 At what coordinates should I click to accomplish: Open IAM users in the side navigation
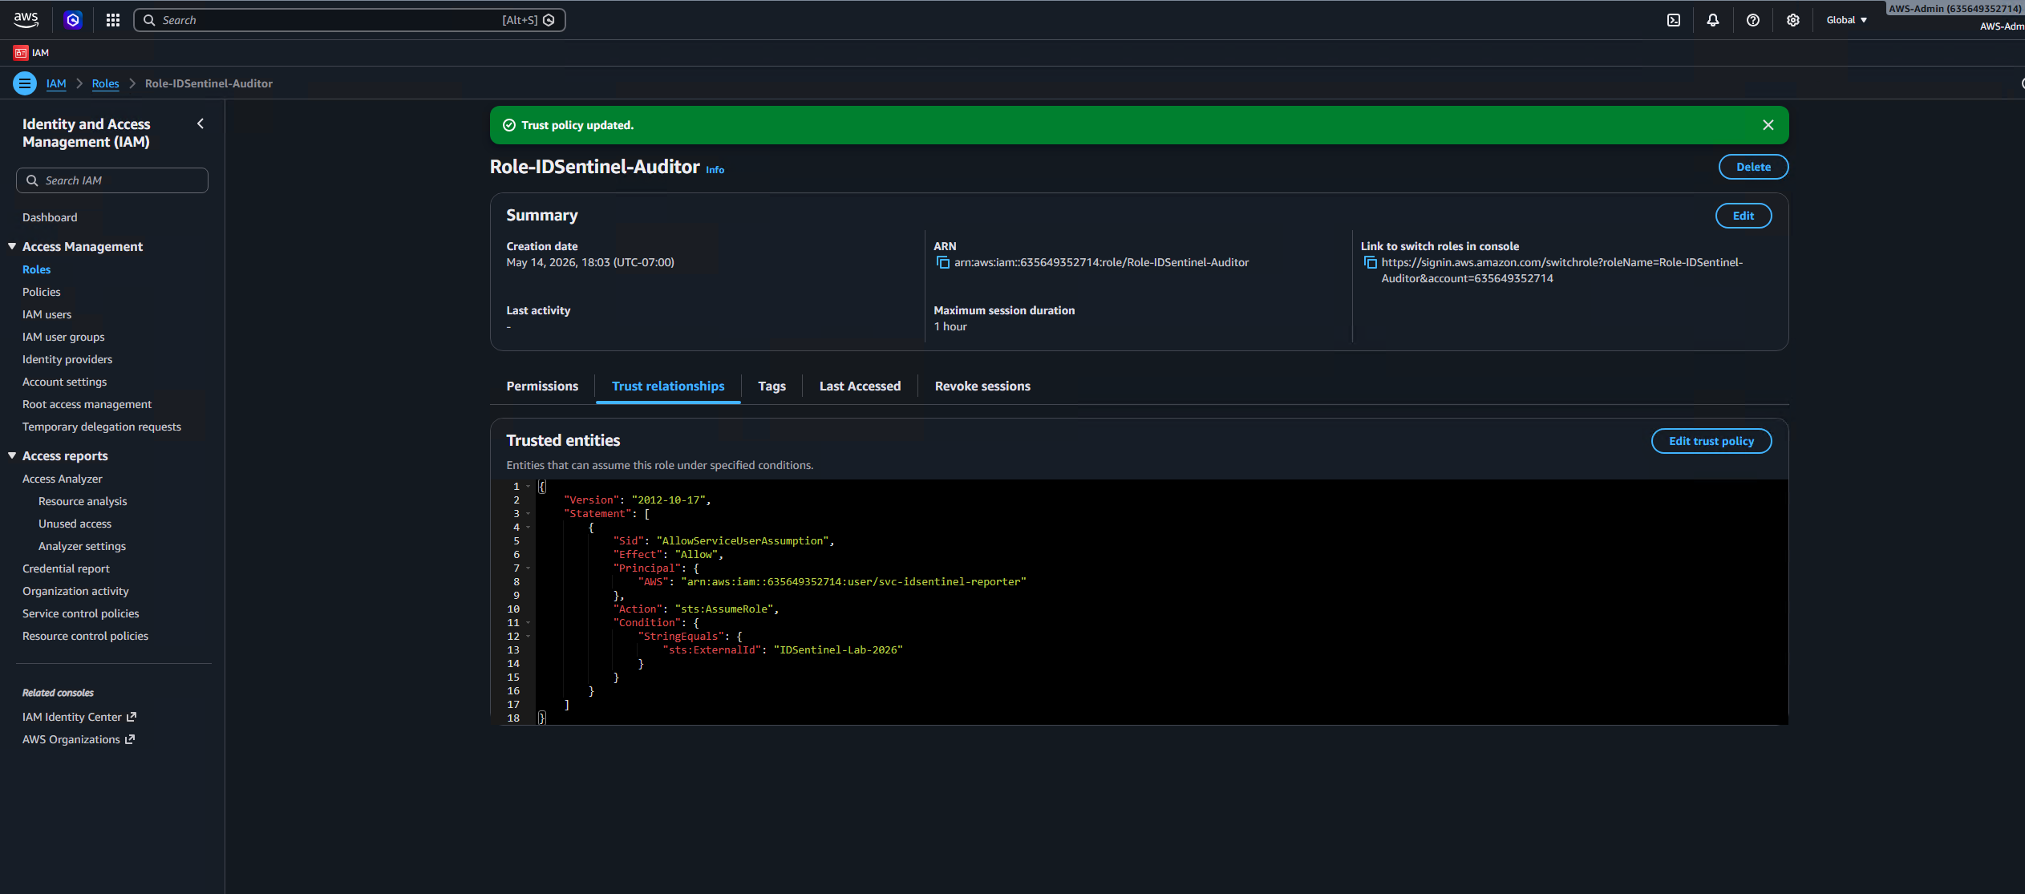click(x=47, y=314)
